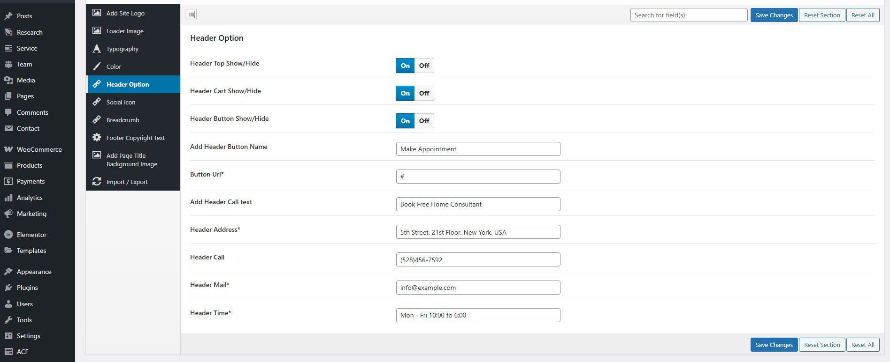Switch Header Cart Show/Hide to Off
The image size is (890, 362).
pos(424,93)
